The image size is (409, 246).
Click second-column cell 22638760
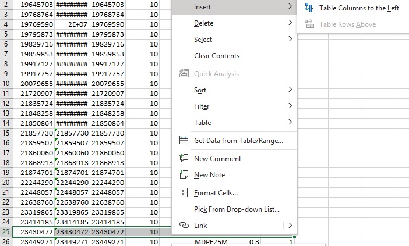(72, 202)
